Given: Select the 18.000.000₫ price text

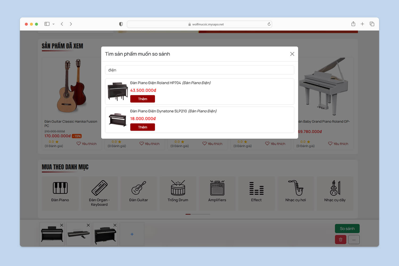Looking at the screenshot, I should 143,119.
